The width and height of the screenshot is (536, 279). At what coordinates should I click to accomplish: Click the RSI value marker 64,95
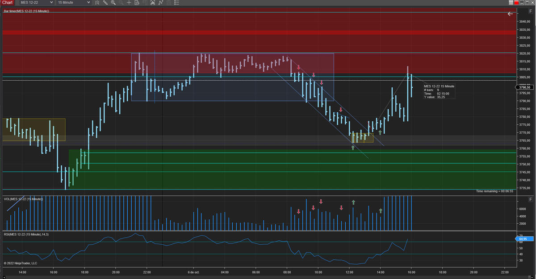(x=524, y=239)
